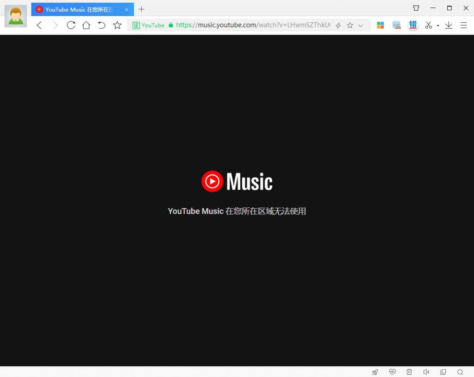Open the zoom magnifier in status bar
Image resolution: width=474 pixels, height=377 pixels.
point(460,372)
